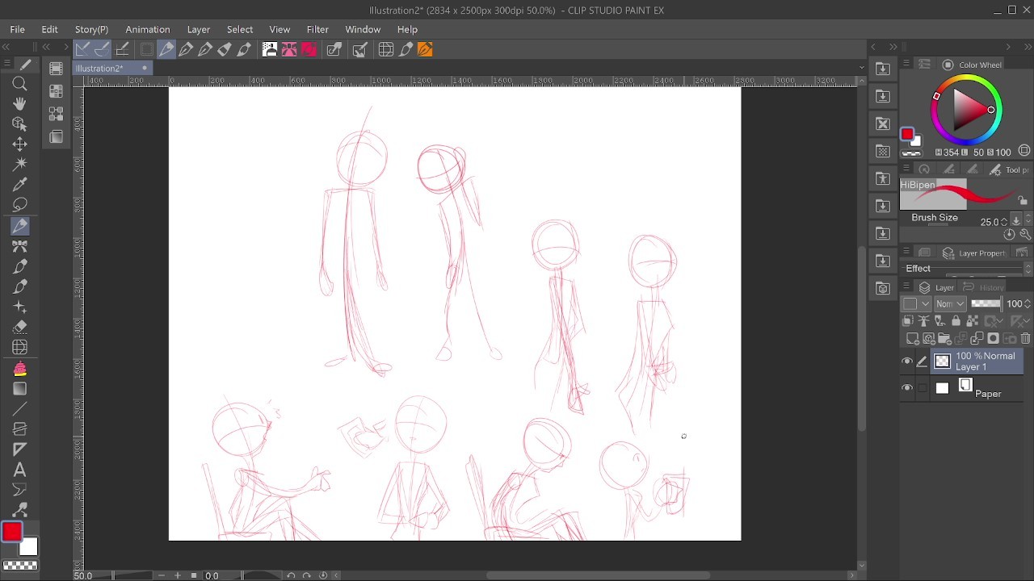Choose the Lasso selection tool
The width and height of the screenshot is (1034, 581).
[20, 205]
